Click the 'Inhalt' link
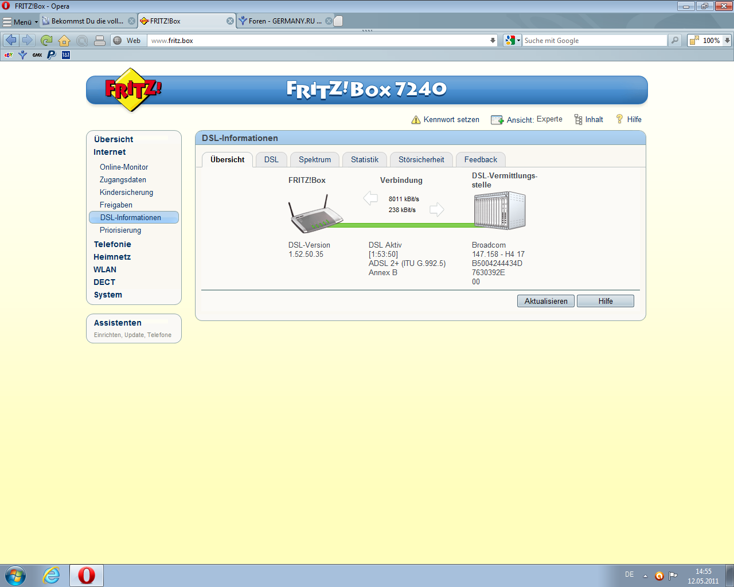The image size is (734, 587). tap(594, 120)
